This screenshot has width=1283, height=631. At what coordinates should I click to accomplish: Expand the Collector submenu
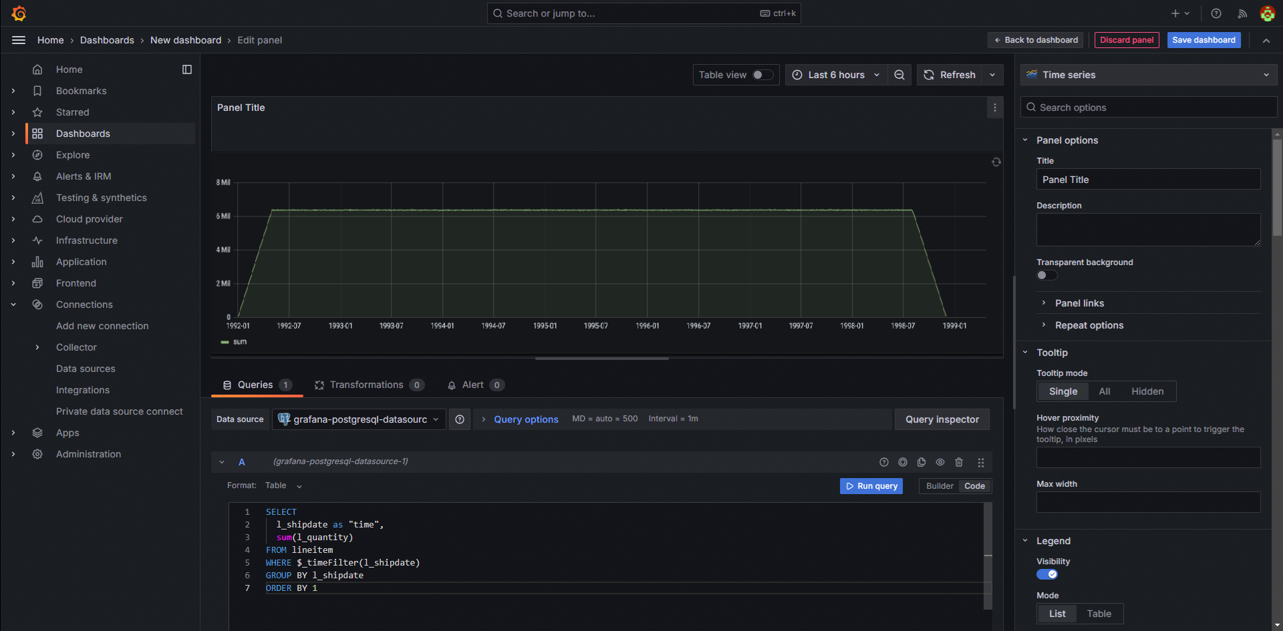point(37,347)
